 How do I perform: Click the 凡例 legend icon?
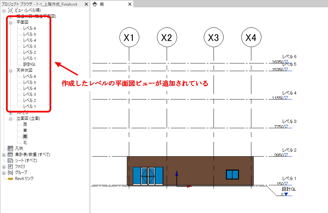(10, 149)
